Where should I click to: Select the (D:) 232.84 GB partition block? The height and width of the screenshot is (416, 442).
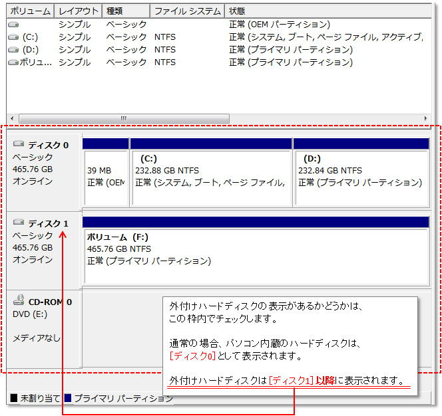[x=361, y=173]
